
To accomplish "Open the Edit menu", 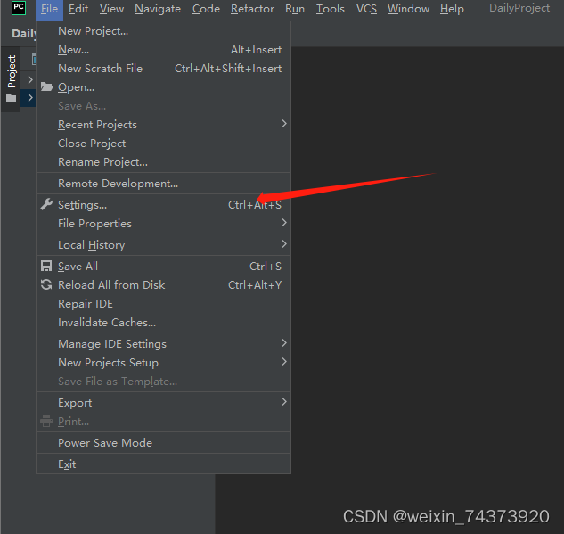I will [78, 9].
